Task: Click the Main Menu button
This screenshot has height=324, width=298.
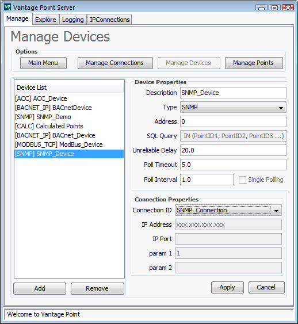Action: [x=43, y=63]
